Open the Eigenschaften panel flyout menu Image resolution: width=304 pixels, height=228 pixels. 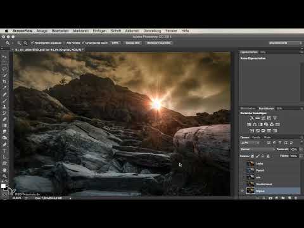tap(301, 52)
